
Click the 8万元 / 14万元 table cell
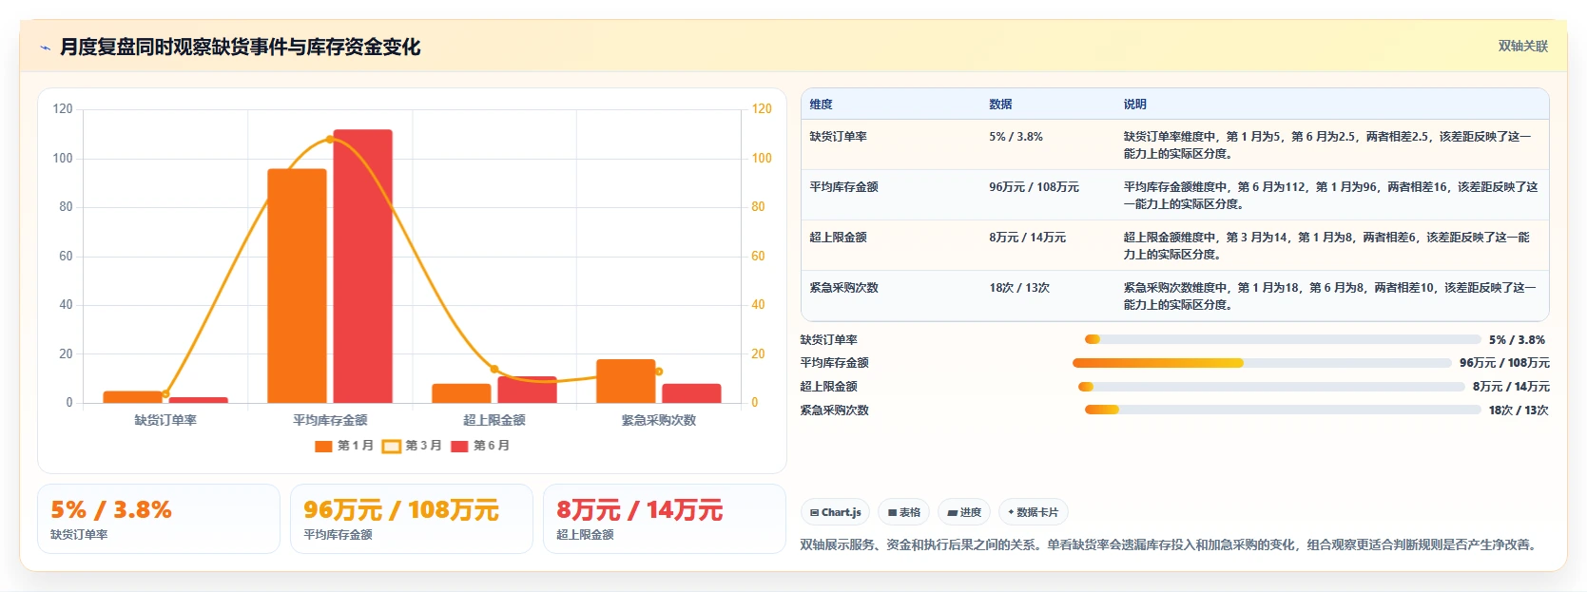click(1027, 238)
